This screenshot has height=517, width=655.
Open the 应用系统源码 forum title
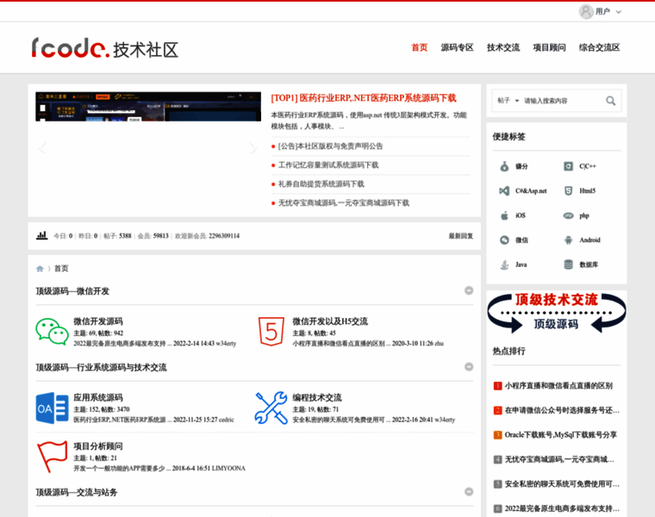click(x=98, y=397)
